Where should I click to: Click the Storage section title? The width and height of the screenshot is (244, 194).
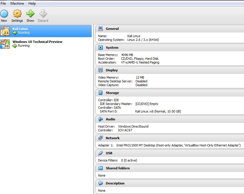[x=112, y=93]
